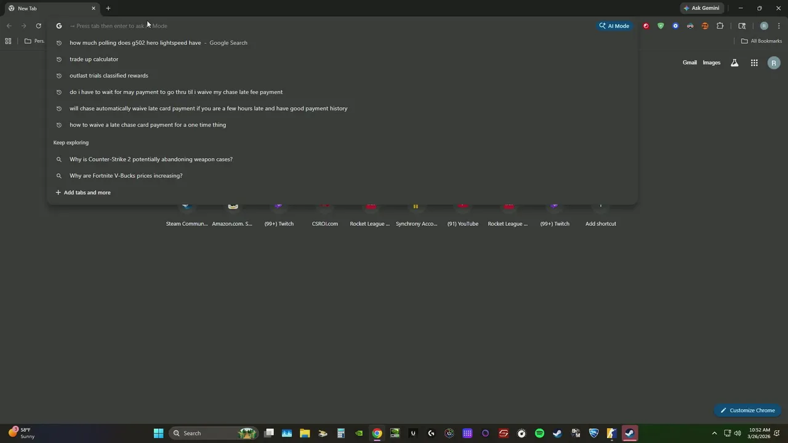Click Add tabs and more
The width and height of the screenshot is (788, 443).
tap(83, 193)
